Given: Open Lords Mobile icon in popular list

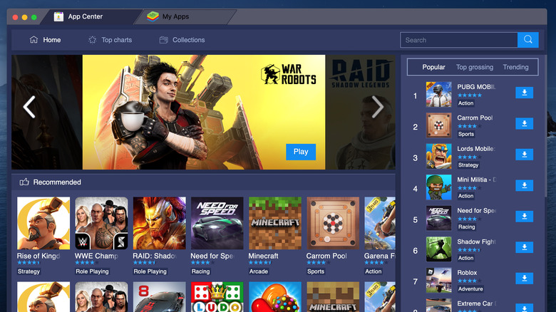Looking at the screenshot, I should pos(438,156).
